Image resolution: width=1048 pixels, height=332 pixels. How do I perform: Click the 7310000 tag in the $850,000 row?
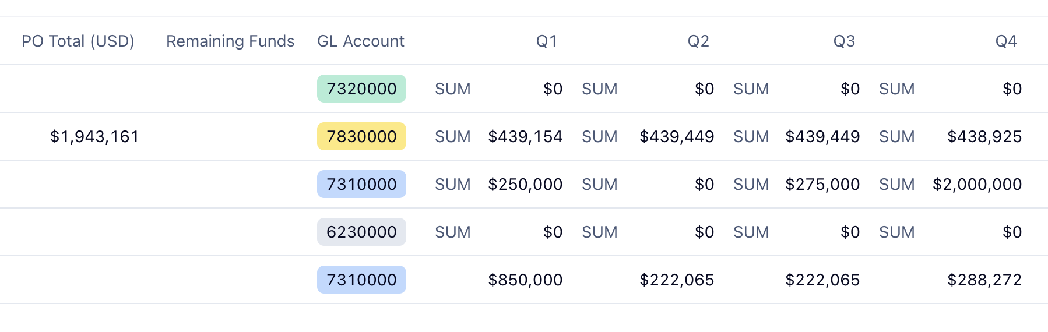(361, 280)
